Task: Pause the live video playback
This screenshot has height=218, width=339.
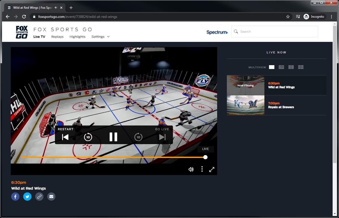Action: [113, 137]
